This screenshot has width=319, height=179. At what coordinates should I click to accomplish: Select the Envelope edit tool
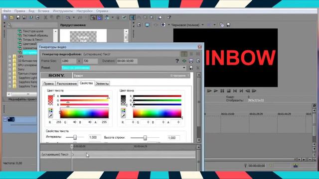(139, 17)
